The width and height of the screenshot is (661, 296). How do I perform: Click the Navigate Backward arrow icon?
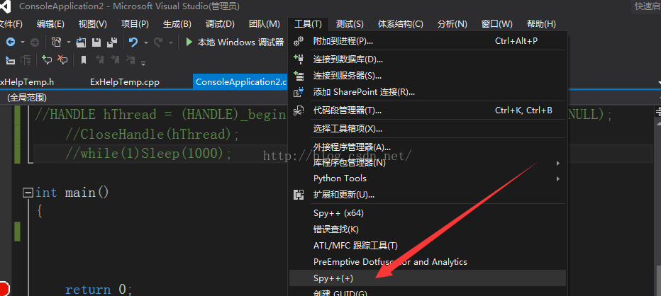(10, 42)
